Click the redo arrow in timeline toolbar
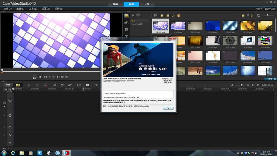Image resolution: width=277 pixels, height=156 pixels. 37,85
